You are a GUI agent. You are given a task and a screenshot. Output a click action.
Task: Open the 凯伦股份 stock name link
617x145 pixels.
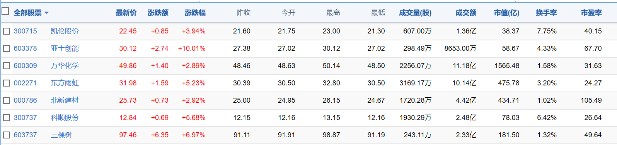point(65,31)
